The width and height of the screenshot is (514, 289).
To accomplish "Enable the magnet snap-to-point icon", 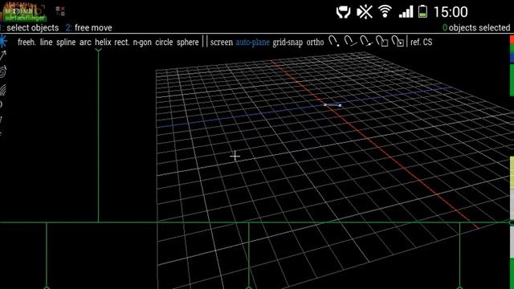I will pyautogui.click(x=334, y=41).
